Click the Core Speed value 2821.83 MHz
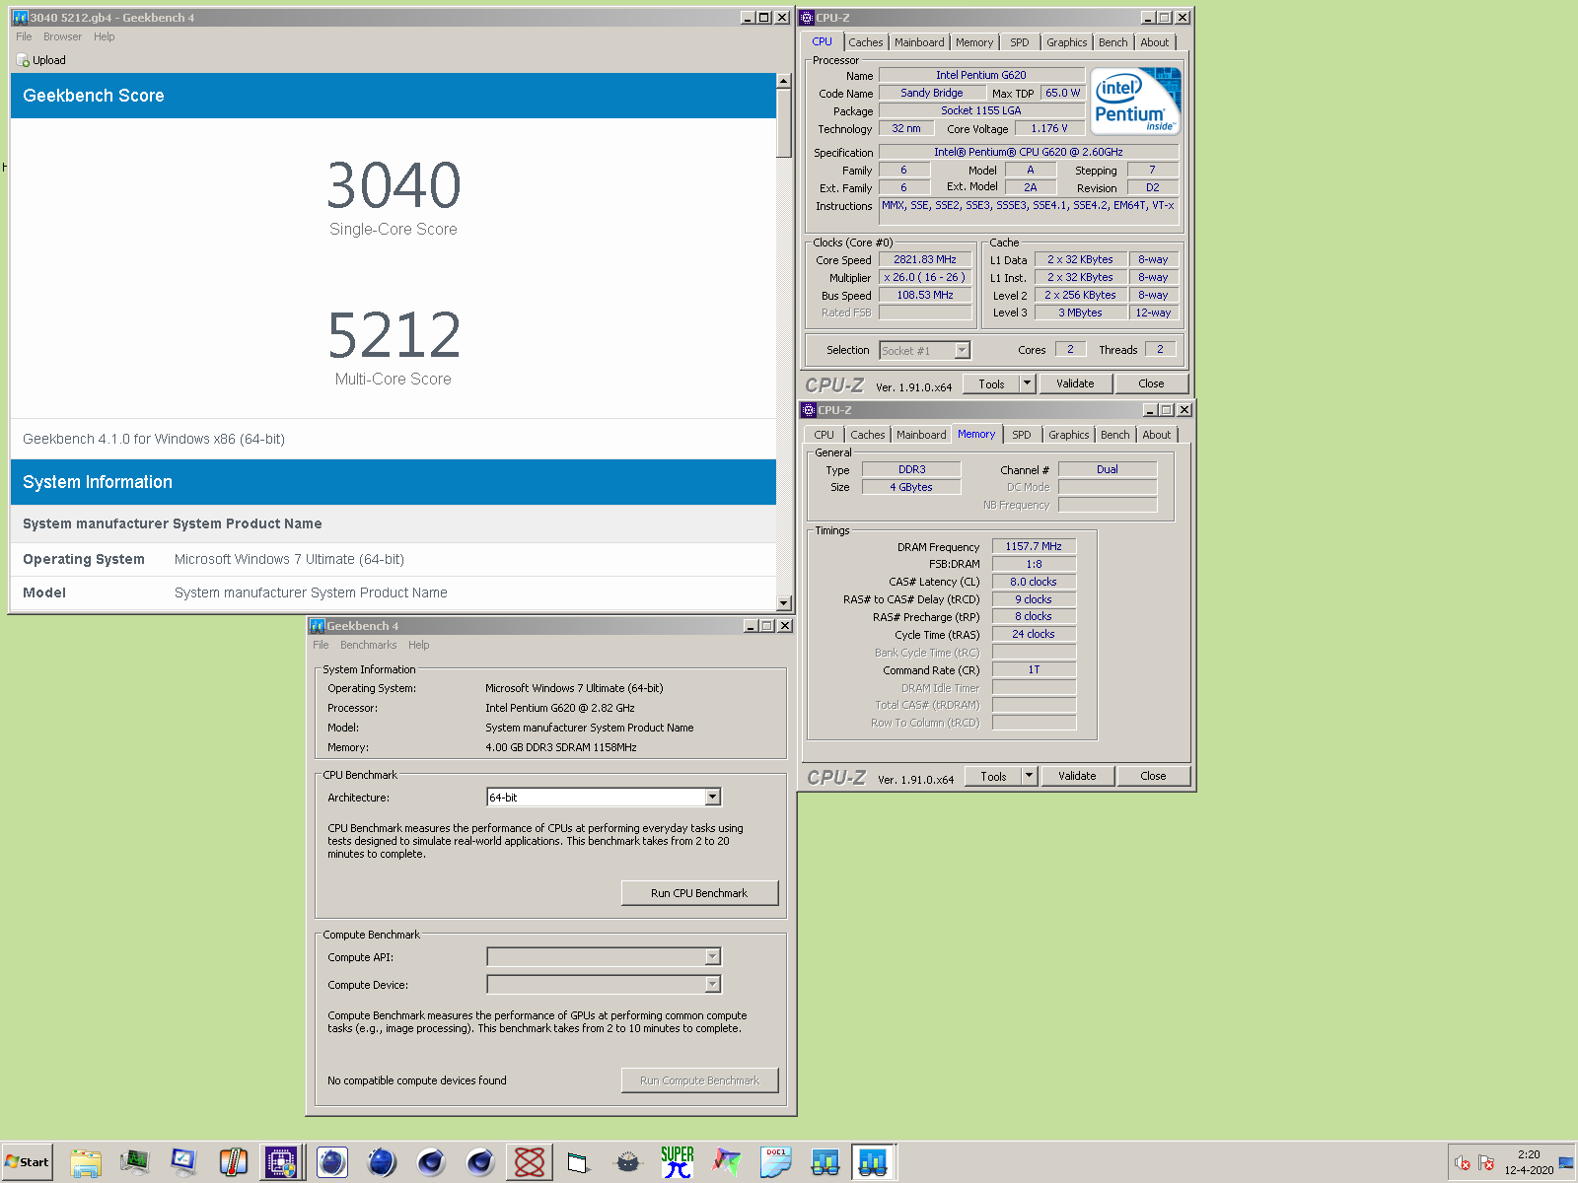Screen dimensions: 1578x1183 925,260
